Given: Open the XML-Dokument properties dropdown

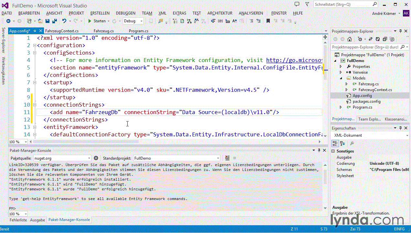Looking at the screenshot, I should [x=407, y=135].
